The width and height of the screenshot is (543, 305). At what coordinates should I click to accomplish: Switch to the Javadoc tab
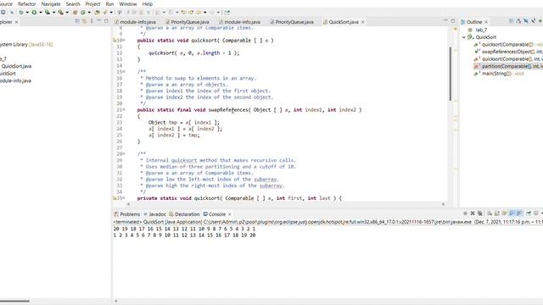tap(154, 214)
